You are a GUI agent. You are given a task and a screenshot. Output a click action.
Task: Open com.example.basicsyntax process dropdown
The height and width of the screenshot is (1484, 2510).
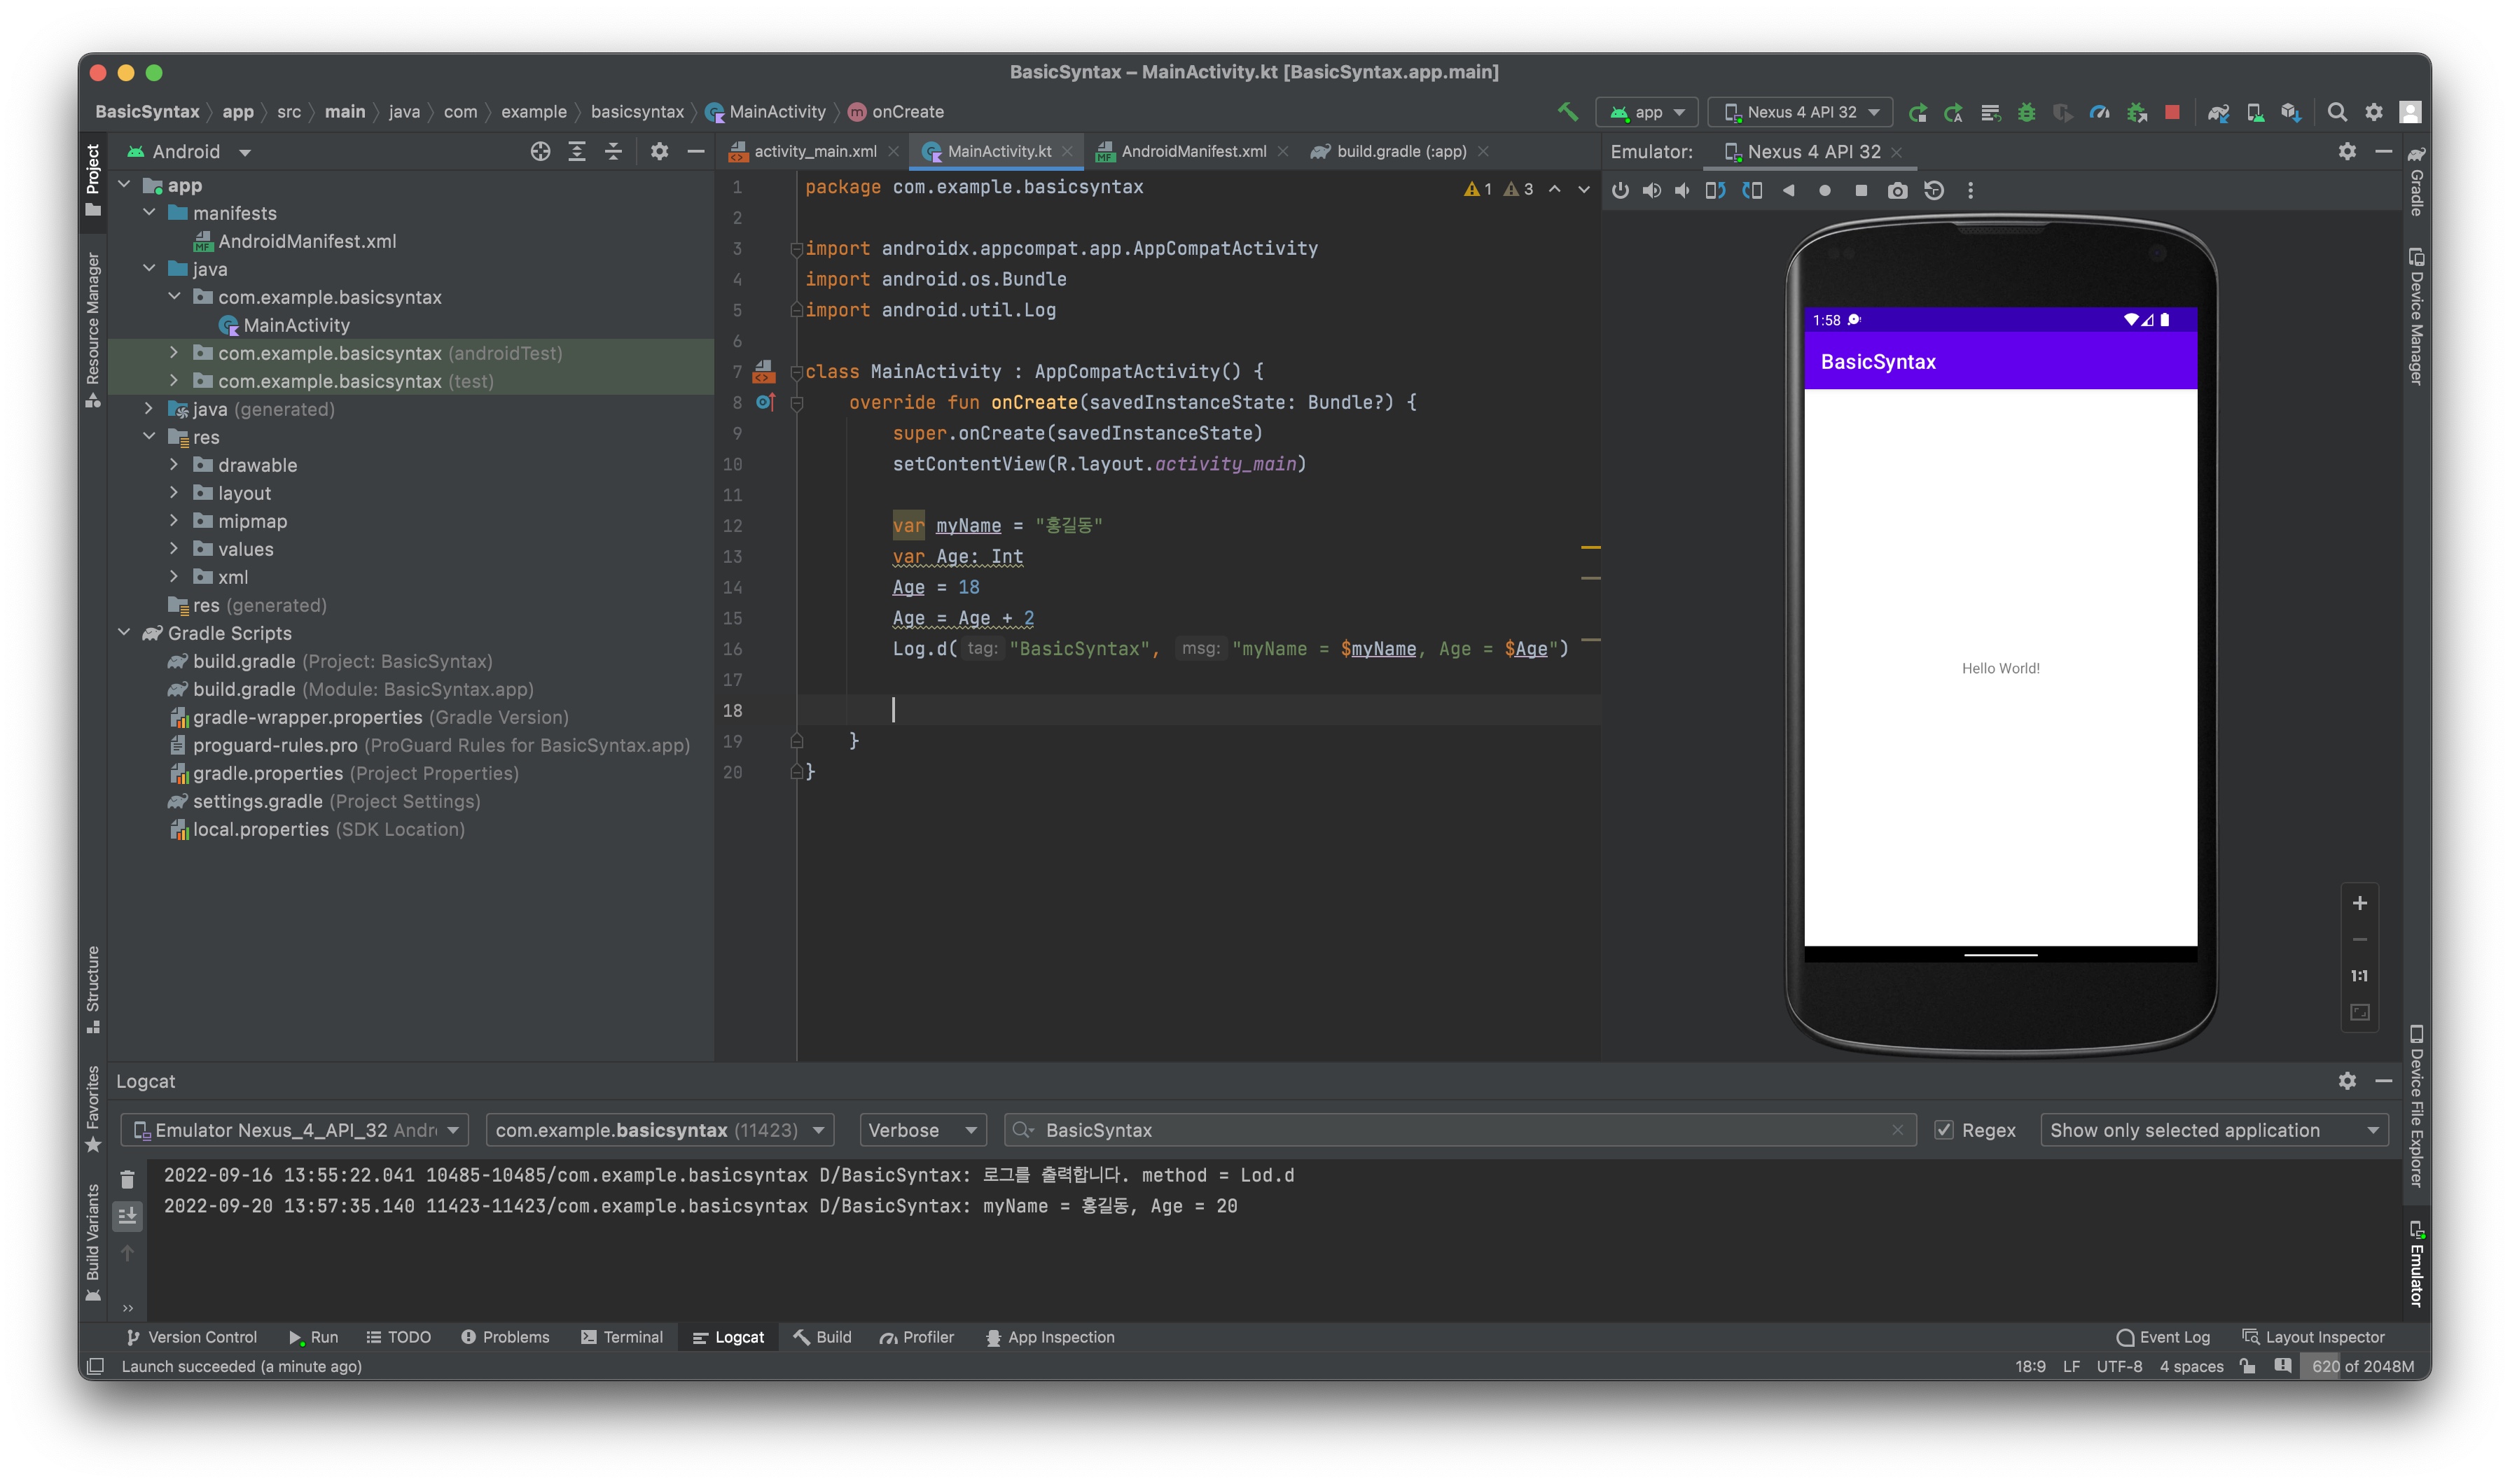659,1130
